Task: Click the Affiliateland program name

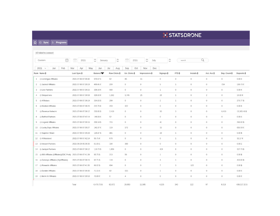Action: pyautogui.click(x=47, y=139)
